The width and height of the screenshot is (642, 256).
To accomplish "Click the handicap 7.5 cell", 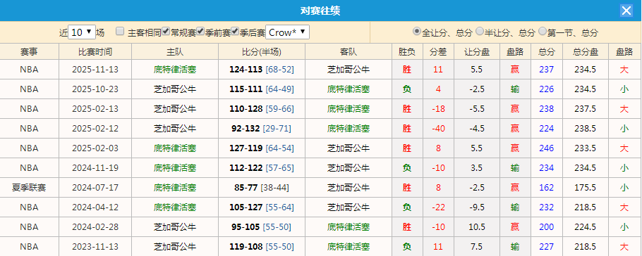I will pyautogui.click(x=477, y=247).
